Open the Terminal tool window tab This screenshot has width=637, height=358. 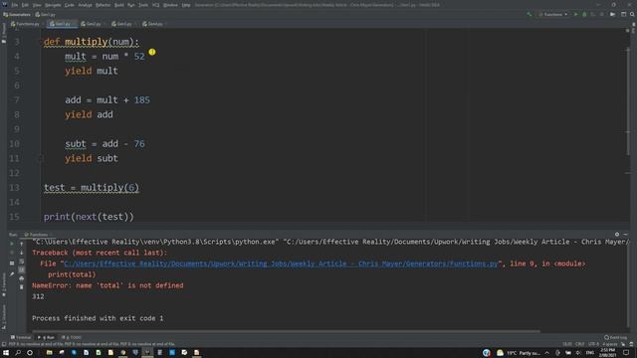21,337
